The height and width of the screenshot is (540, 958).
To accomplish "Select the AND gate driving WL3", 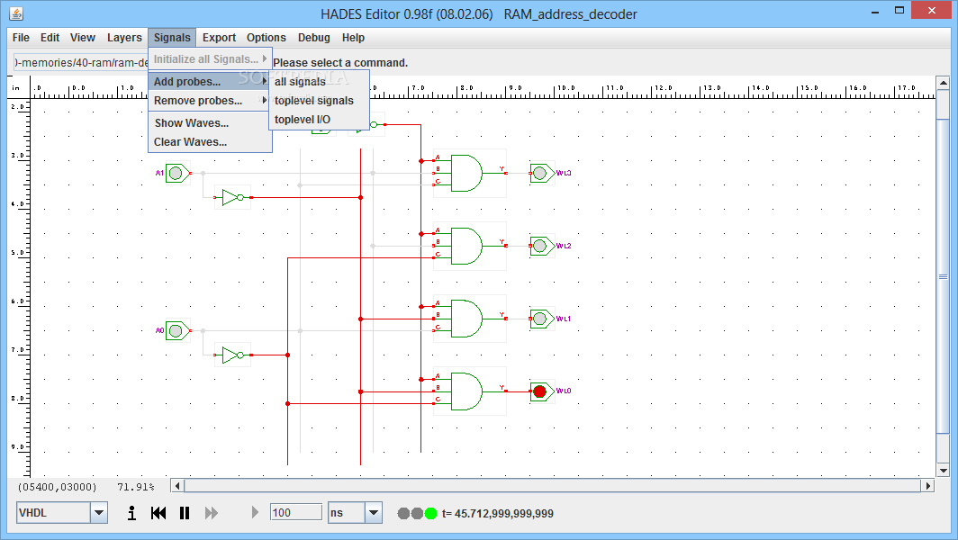I will 469,174.
